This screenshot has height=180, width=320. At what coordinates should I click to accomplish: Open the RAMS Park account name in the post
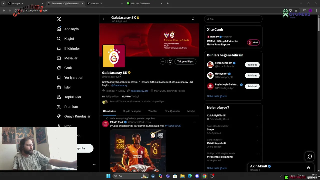coord(117,122)
